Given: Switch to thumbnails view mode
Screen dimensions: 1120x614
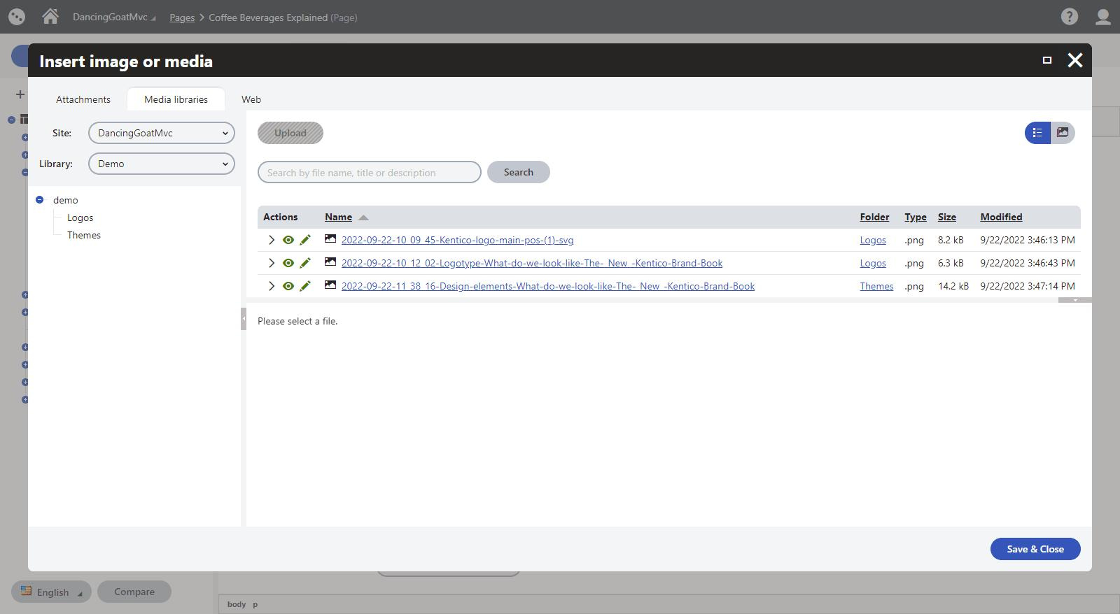Looking at the screenshot, I should (x=1063, y=133).
